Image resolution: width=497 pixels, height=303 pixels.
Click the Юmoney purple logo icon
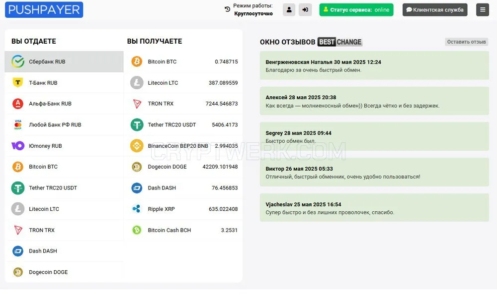(x=18, y=145)
